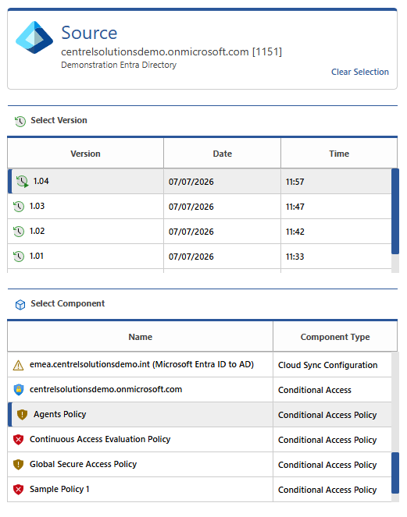Click the red shield icon for Continuous Access Evaluation Policy
The image size is (407, 517).
pos(19,440)
